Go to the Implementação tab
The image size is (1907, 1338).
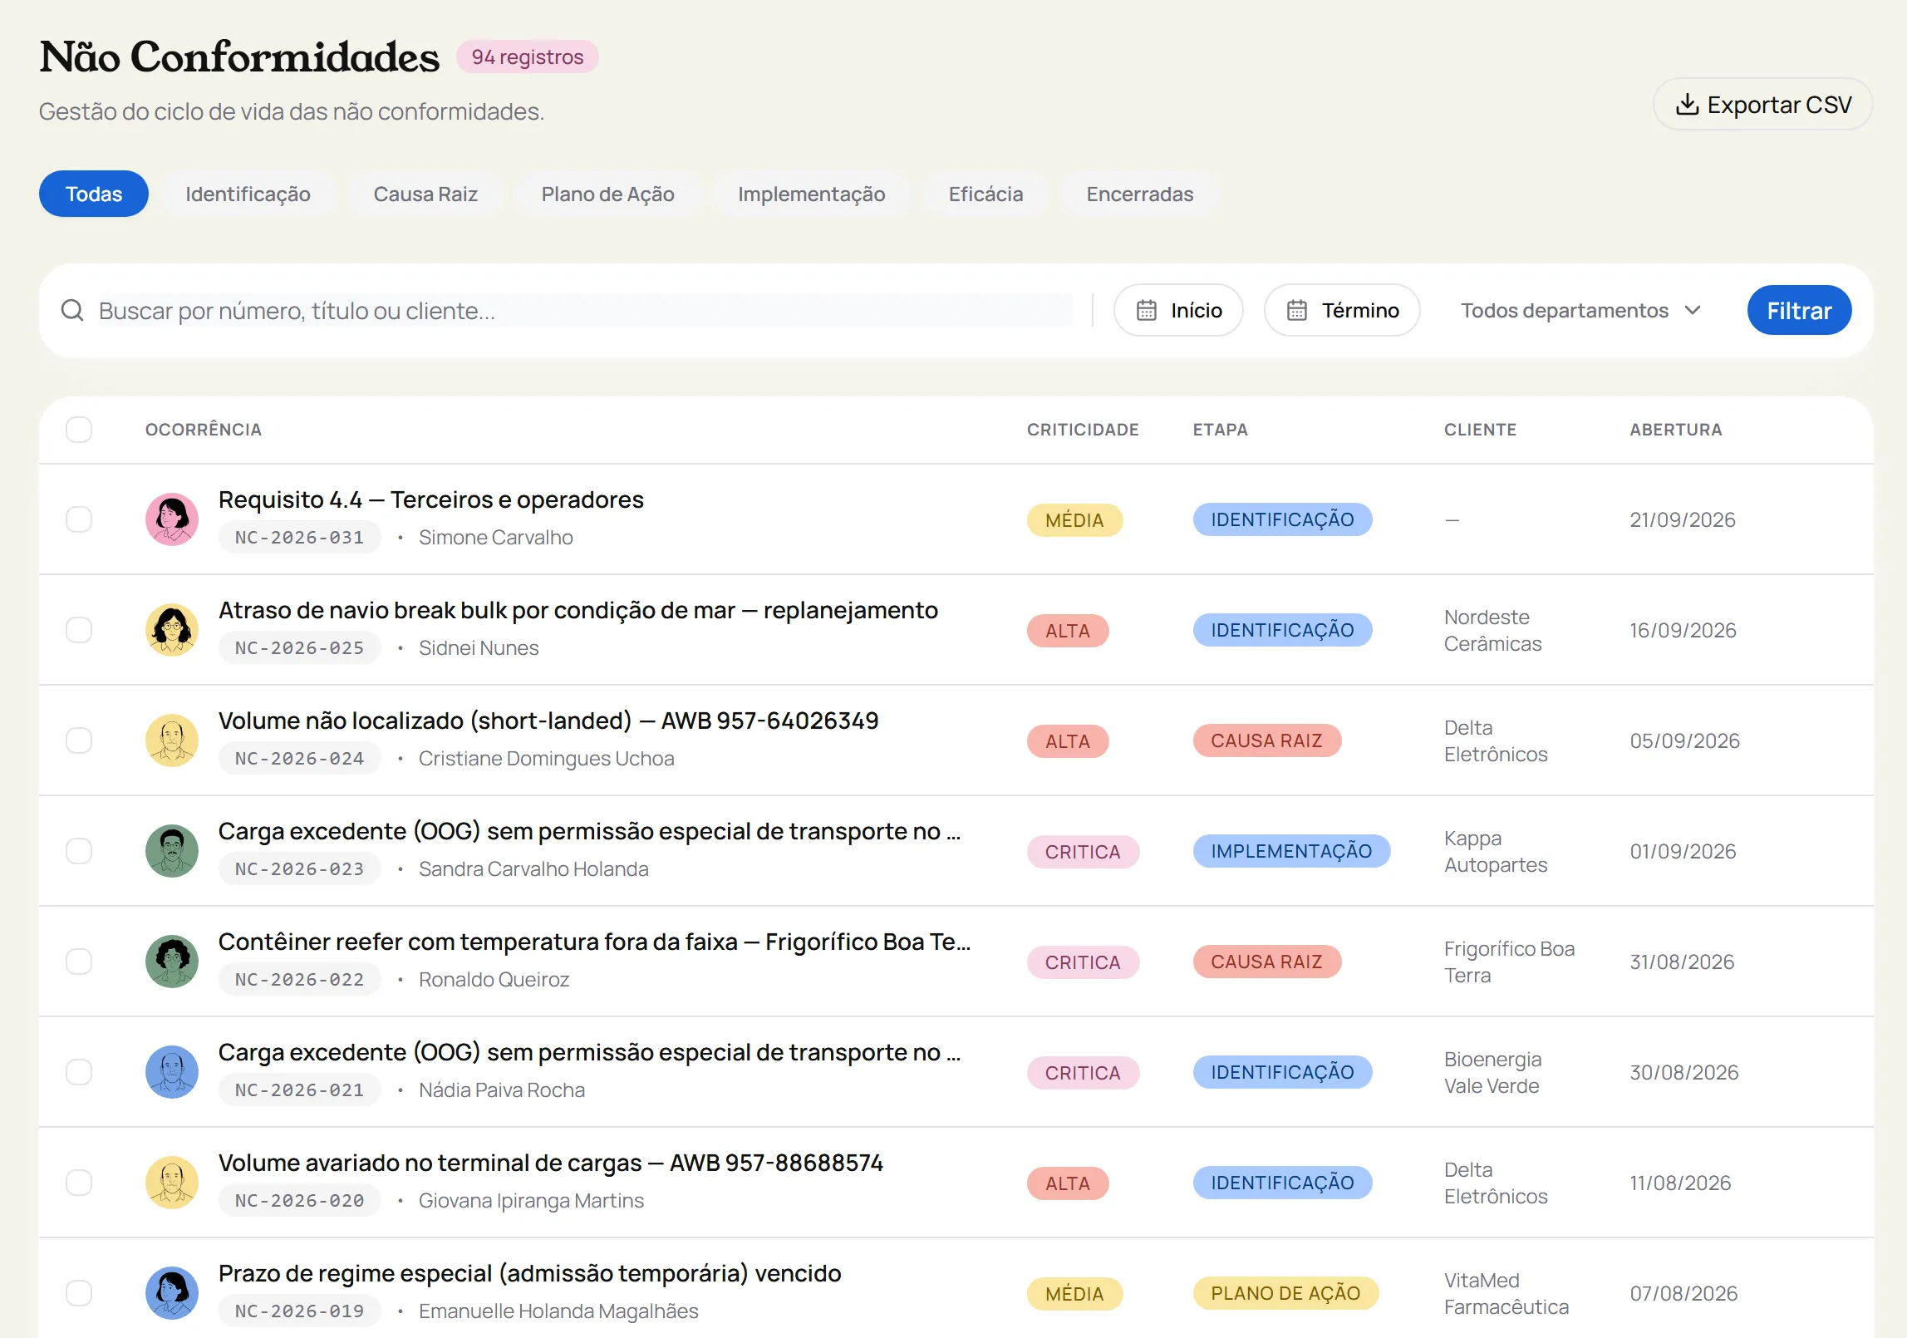[811, 194]
